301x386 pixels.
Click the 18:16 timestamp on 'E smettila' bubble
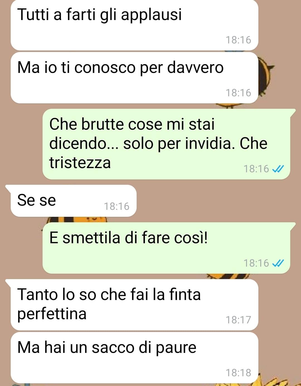[256, 263]
